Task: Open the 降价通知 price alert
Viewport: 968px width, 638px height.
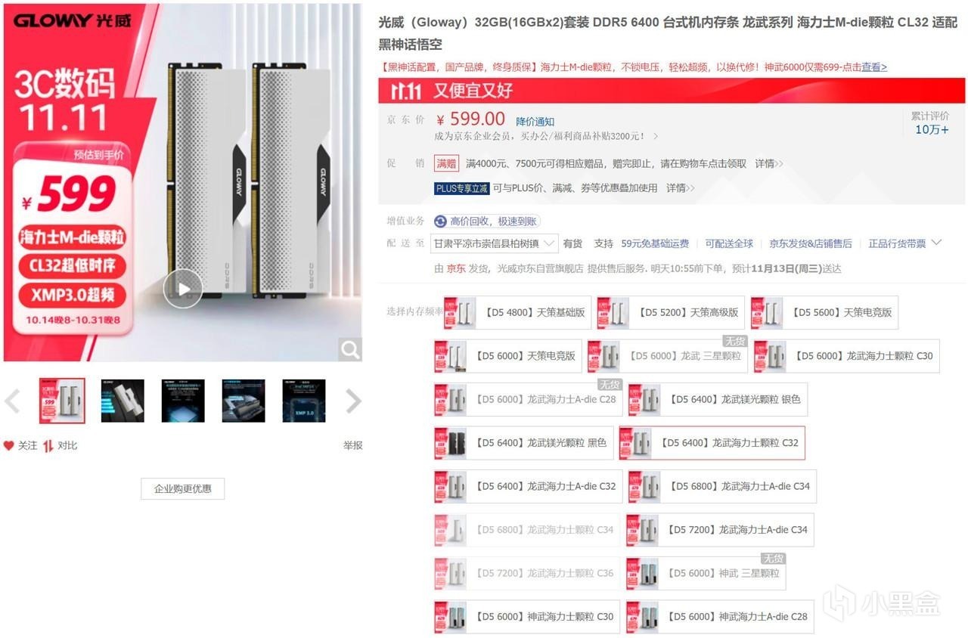Action: pos(535,122)
